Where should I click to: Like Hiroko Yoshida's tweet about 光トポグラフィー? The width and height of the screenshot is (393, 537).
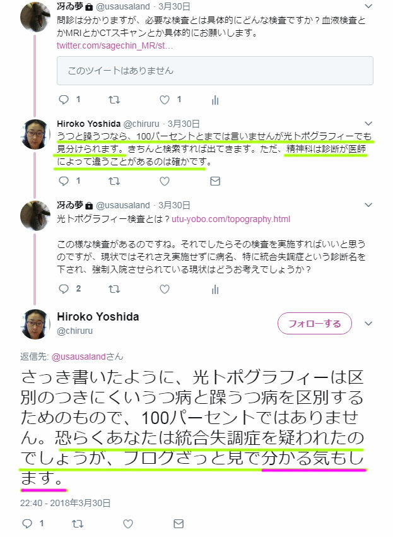(165, 181)
